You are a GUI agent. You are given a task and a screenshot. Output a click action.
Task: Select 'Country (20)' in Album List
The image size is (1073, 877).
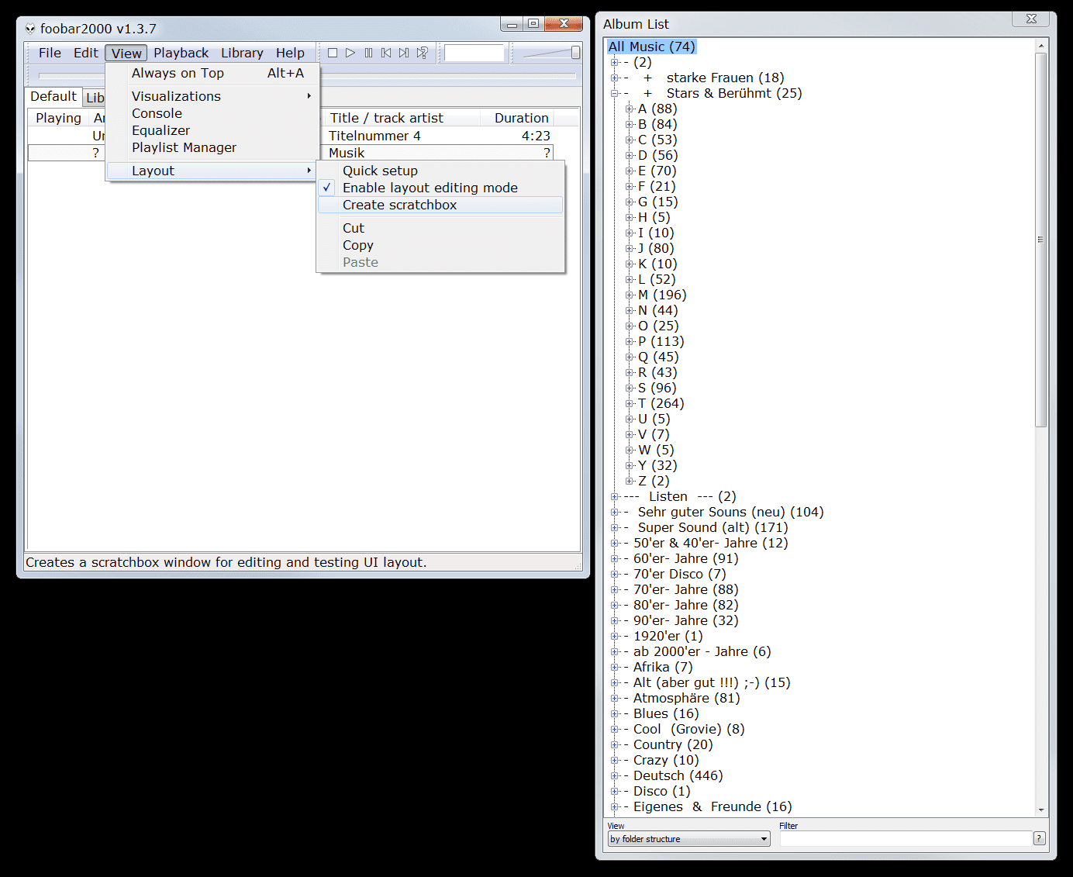668,744
